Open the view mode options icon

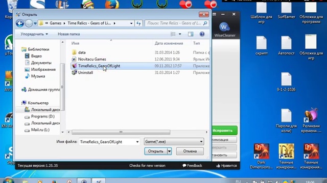click(x=173, y=34)
